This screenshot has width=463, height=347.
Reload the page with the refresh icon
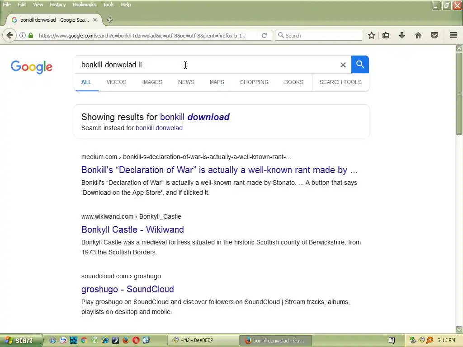264,35
